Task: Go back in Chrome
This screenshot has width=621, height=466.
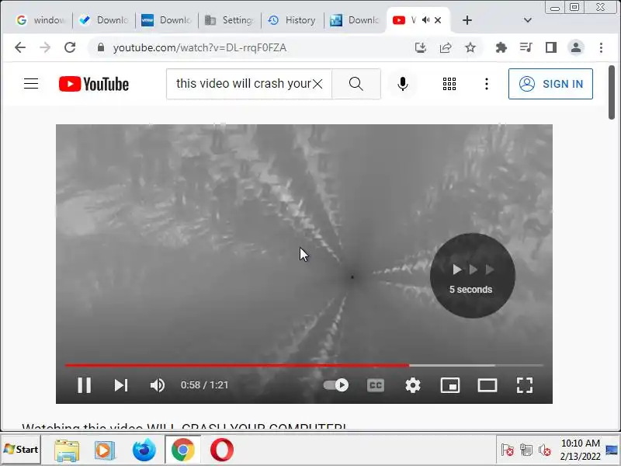Action: pyautogui.click(x=20, y=47)
